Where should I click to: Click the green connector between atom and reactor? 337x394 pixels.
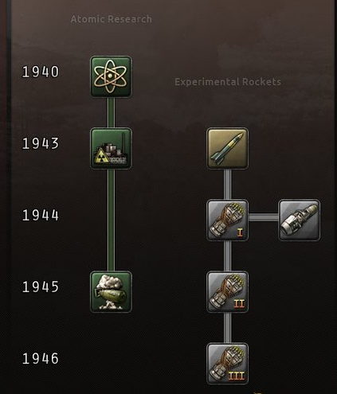click(x=111, y=113)
